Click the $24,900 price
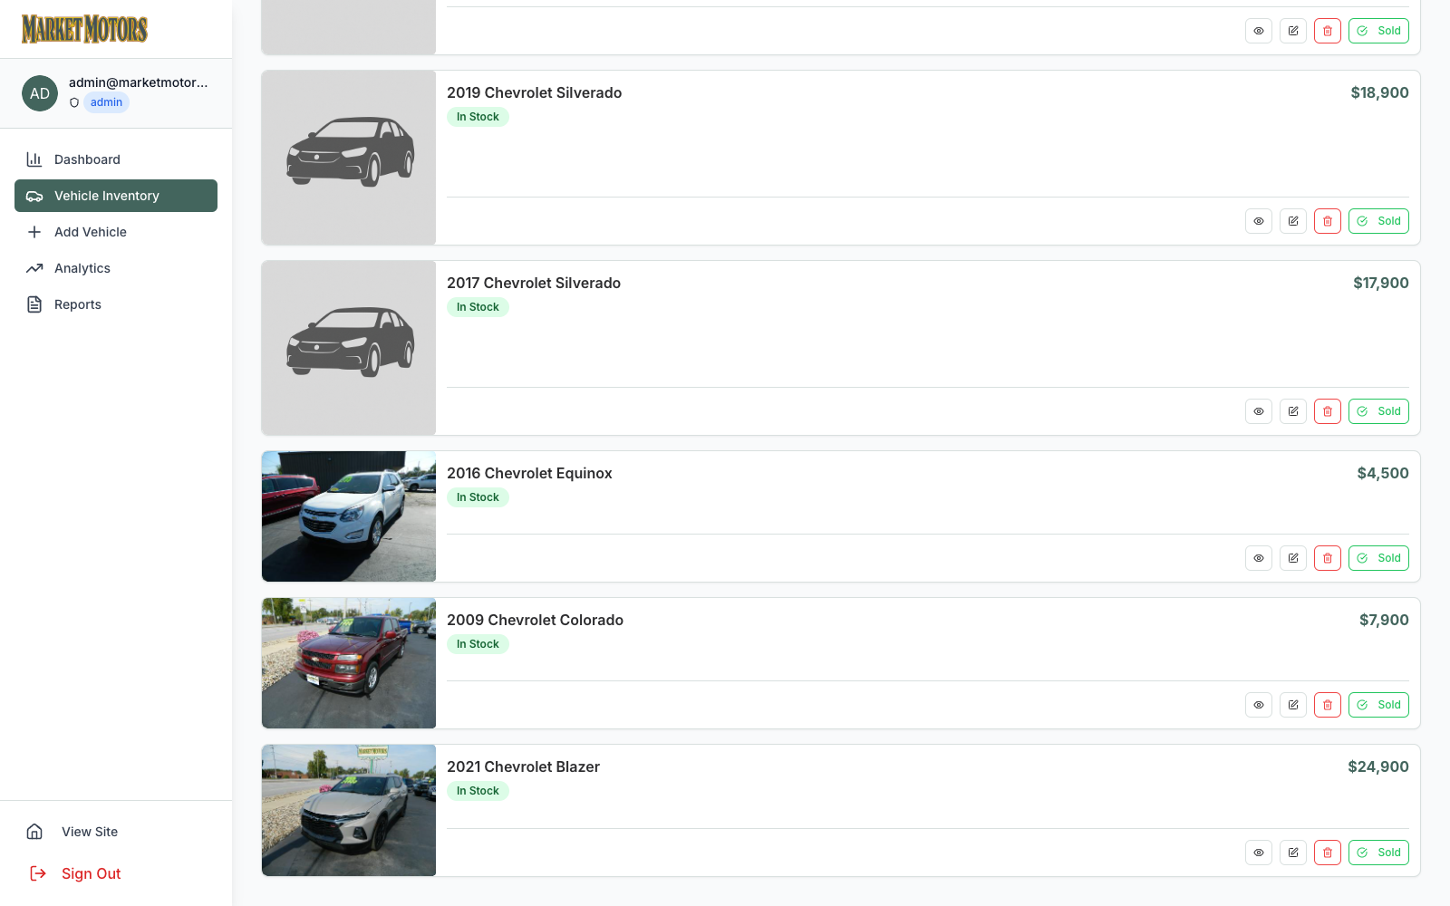 [x=1378, y=766]
